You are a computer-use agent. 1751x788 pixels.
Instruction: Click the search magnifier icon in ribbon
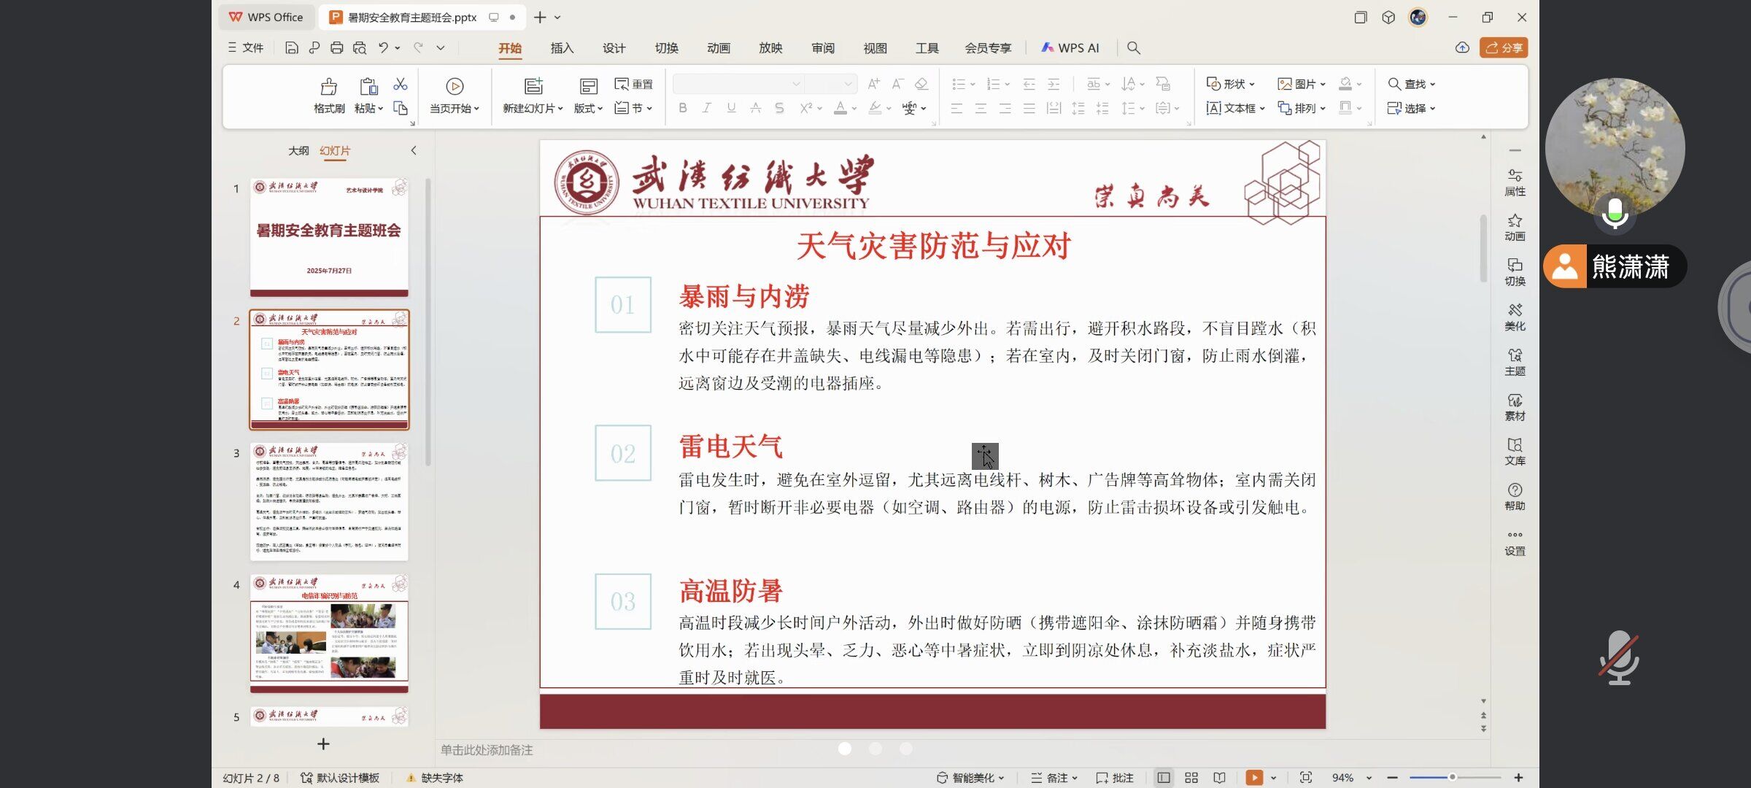coord(1133,48)
